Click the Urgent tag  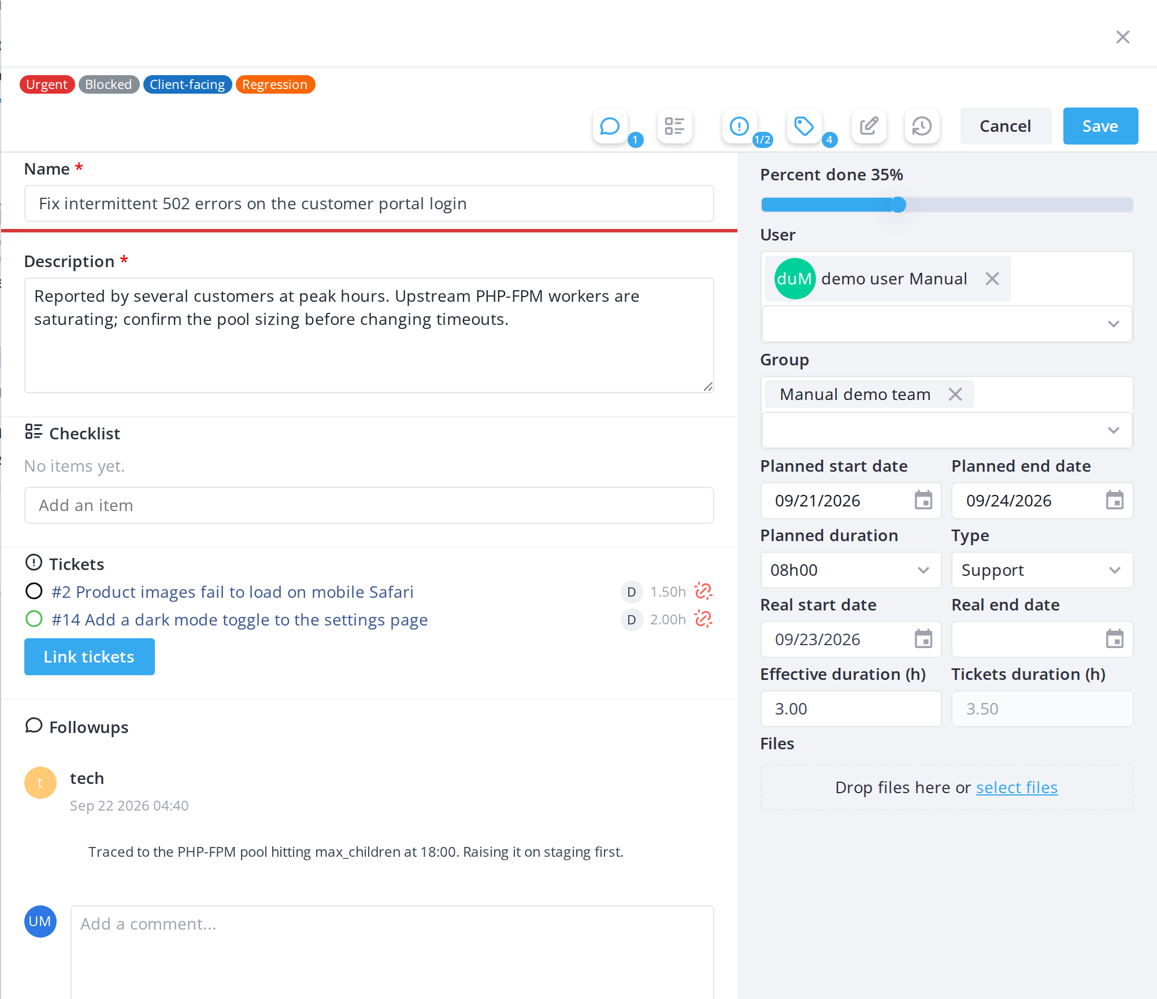click(47, 84)
